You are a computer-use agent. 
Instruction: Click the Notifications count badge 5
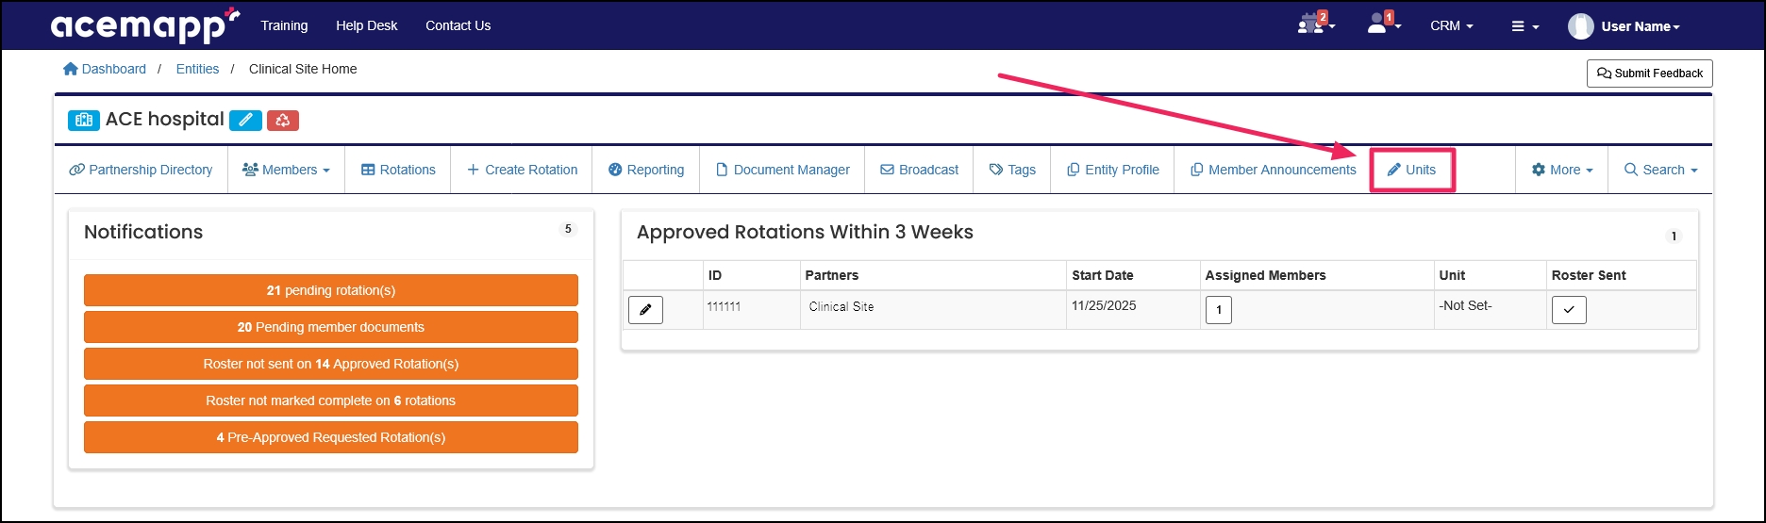[568, 229]
